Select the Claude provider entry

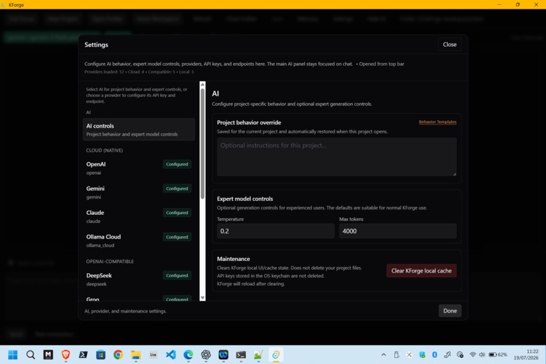[x=139, y=216]
